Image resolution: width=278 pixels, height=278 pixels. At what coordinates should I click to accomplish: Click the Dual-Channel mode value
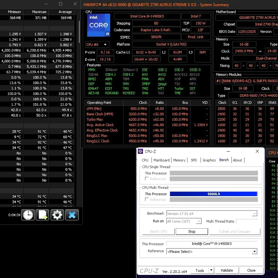coord(255,58)
